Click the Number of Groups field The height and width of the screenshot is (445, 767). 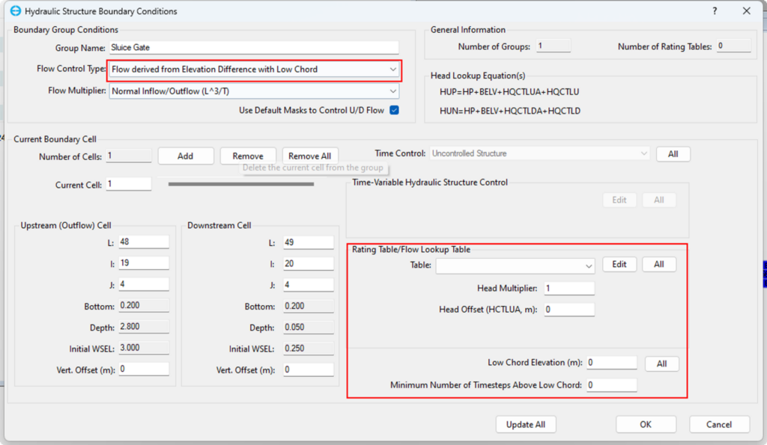click(554, 46)
